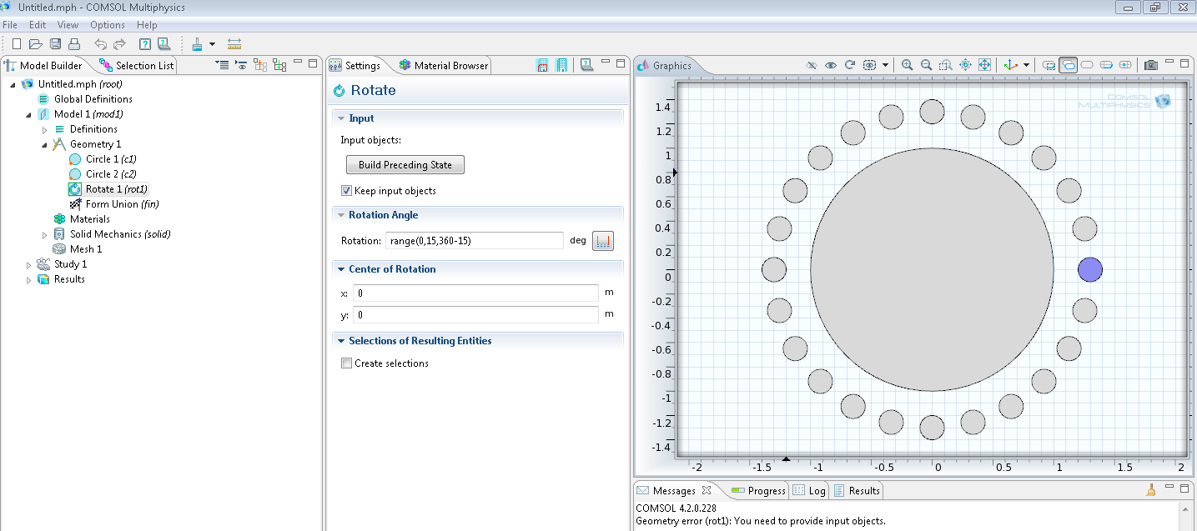This screenshot has height=531, width=1197.
Task: Click the broom icon in the main toolbar
Action: [198, 44]
